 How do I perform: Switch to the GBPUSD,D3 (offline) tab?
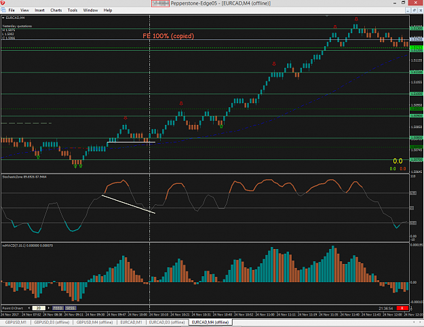[52, 322]
